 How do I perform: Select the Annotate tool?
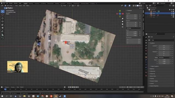(2, 32)
